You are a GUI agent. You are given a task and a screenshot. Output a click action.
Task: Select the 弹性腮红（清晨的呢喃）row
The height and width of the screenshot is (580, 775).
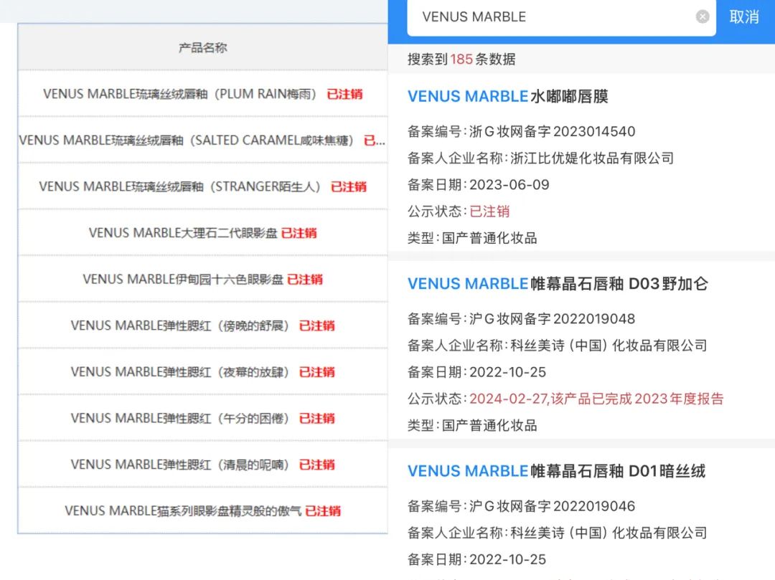[x=179, y=465]
